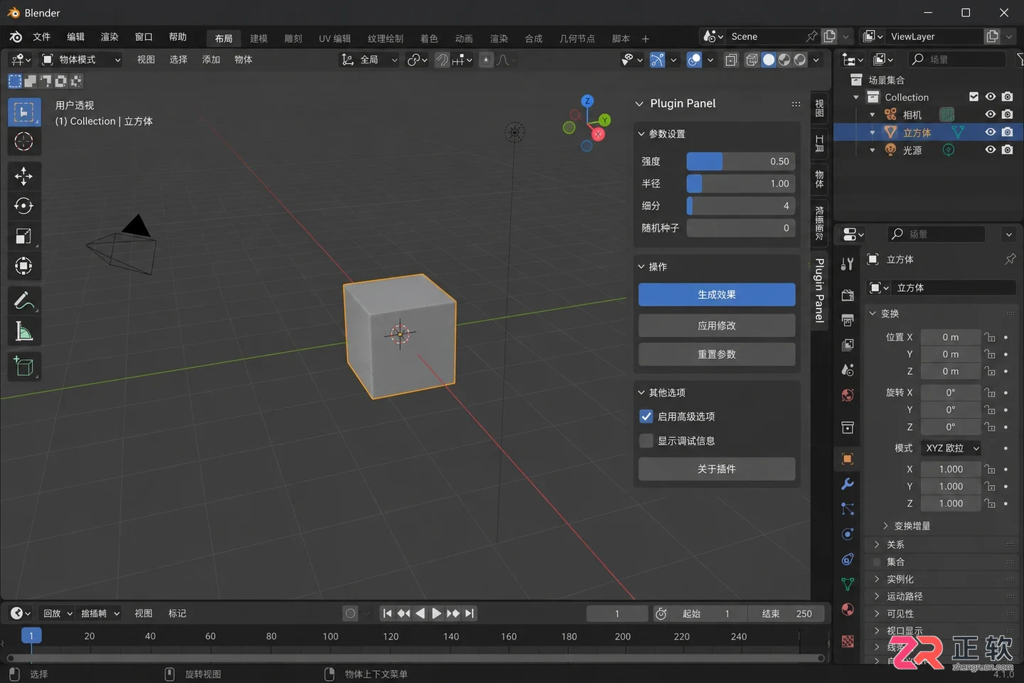
Task: Open the 全局 orientation dropdown
Action: click(369, 60)
